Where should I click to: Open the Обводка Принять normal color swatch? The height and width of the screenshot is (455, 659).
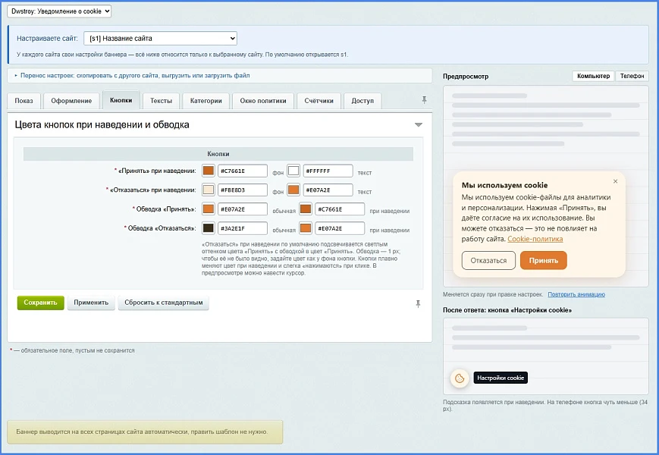(209, 209)
